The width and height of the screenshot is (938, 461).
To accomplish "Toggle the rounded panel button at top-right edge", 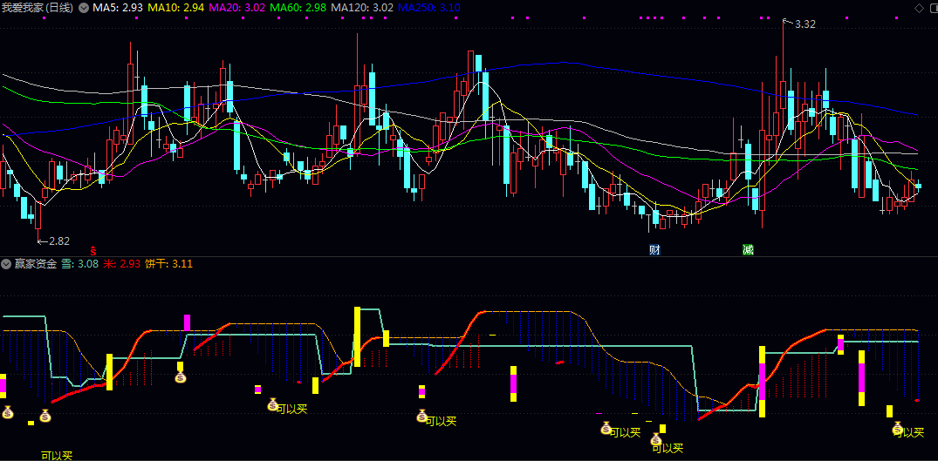I will coord(934,8).
